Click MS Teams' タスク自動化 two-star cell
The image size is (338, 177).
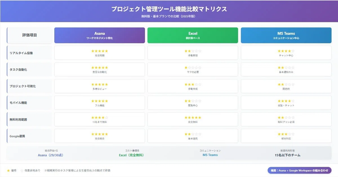pyautogui.click(x=286, y=69)
